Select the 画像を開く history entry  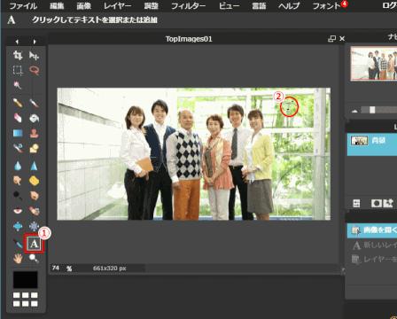tap(372, 230)
